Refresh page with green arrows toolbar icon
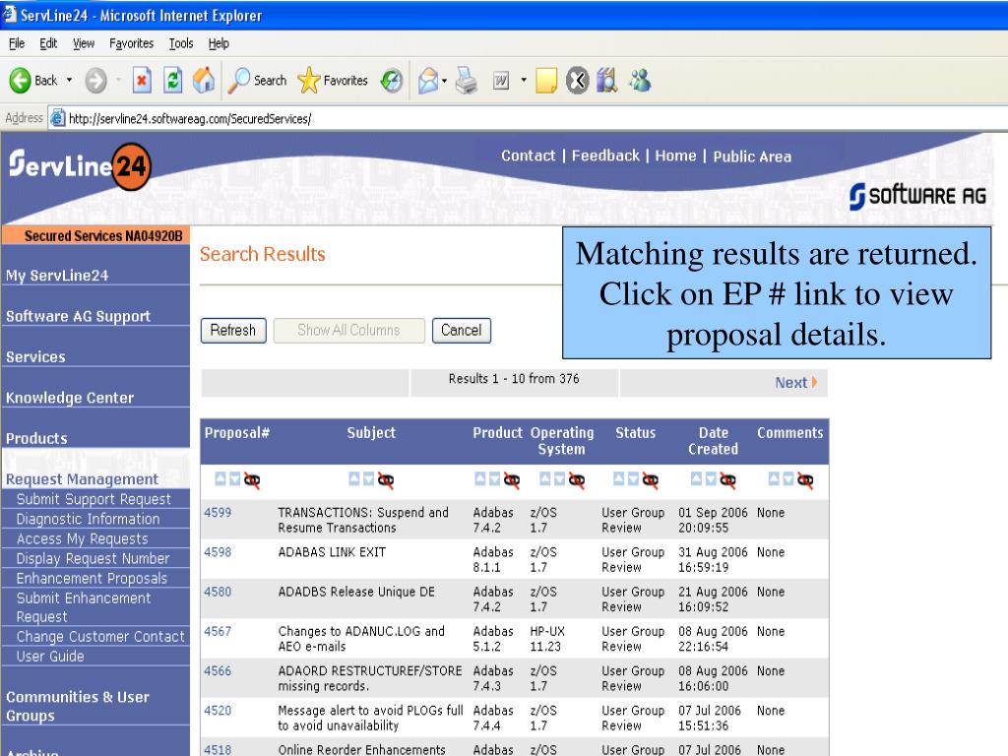This screenshot has height=756, width=1008. point(172,81)
